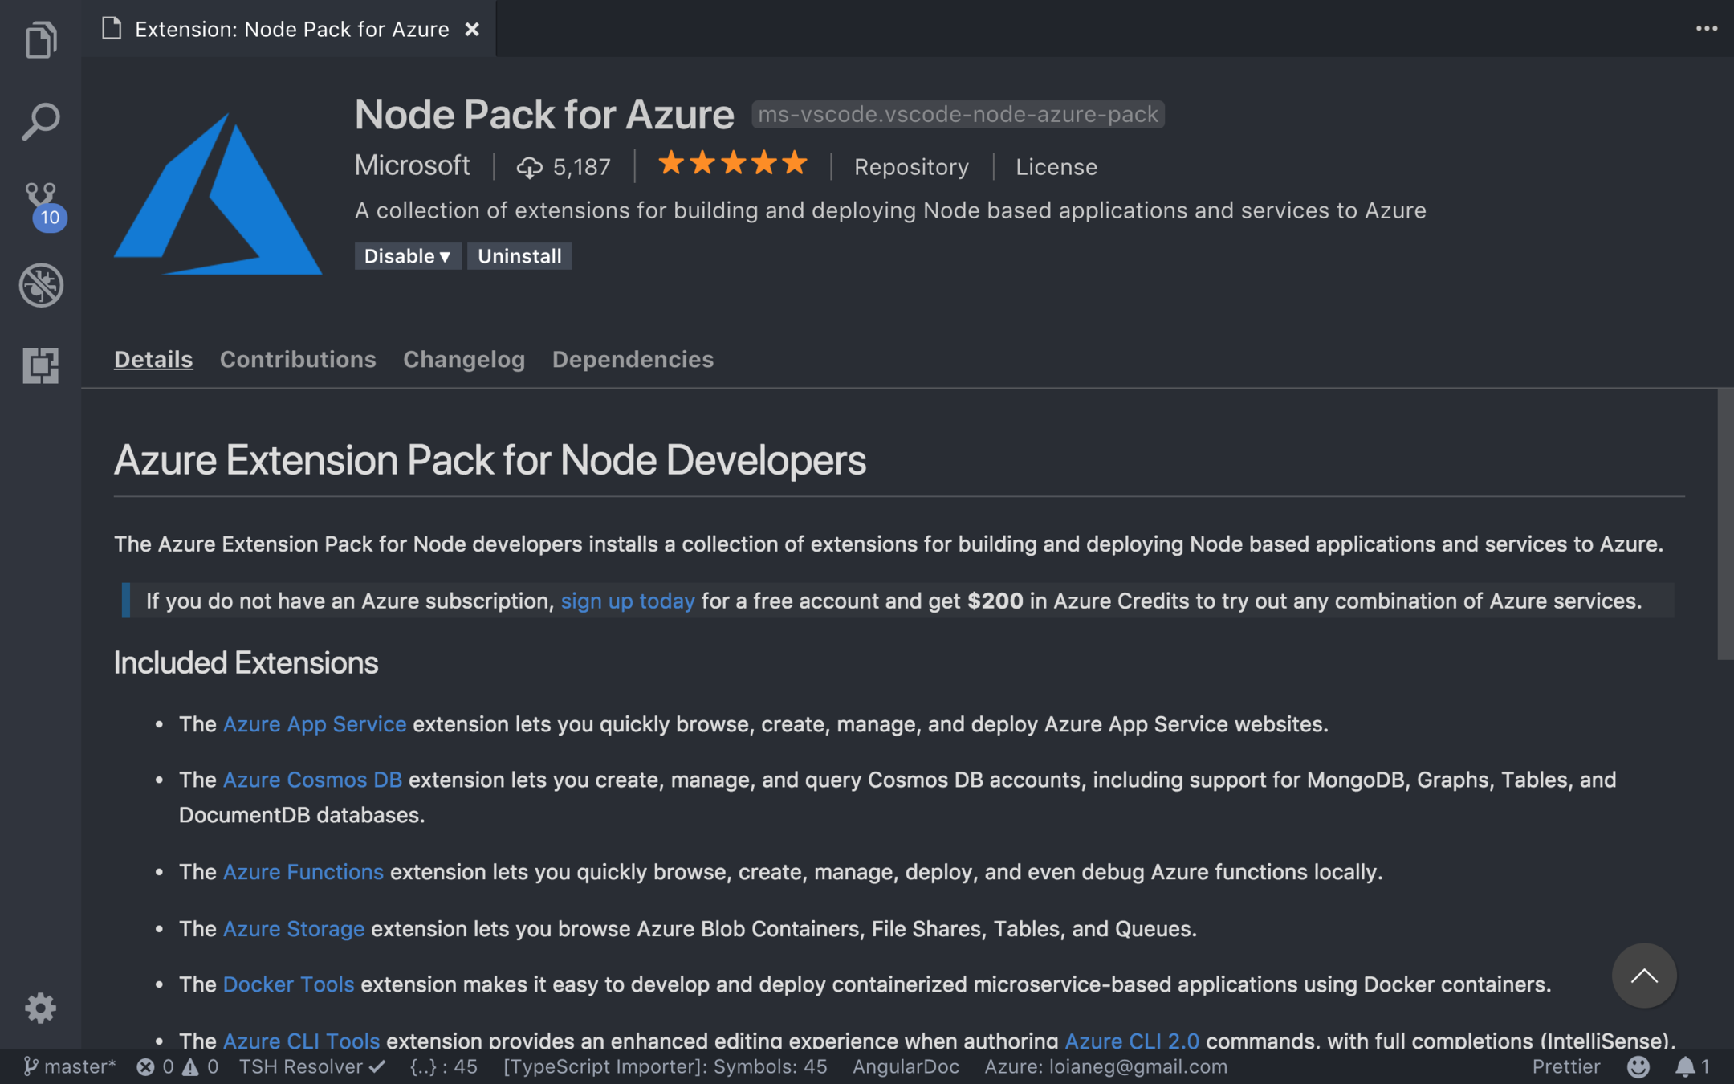Click the Manage gear icon
The image size is (1734, 1084).
coord(40,1008)
